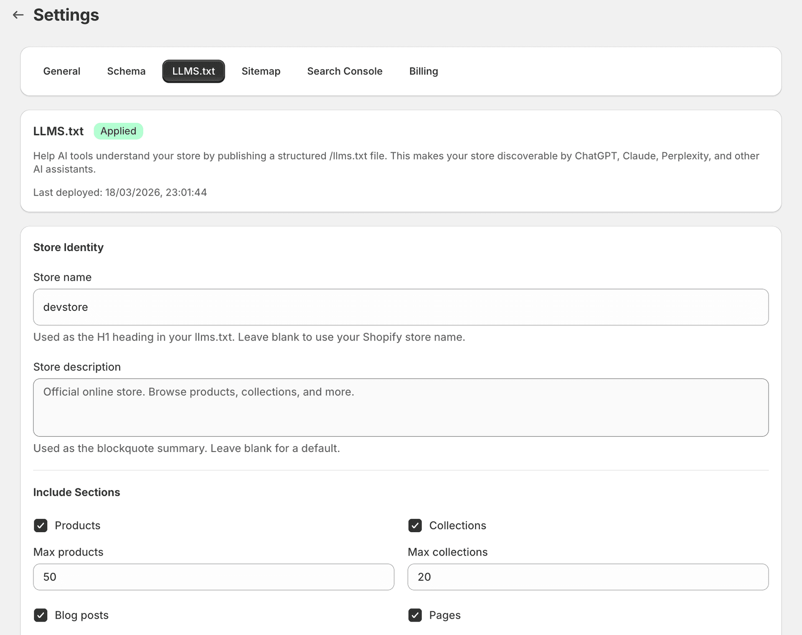Click the devstore store name field
Viewport: 802px width, 635px height.
pyautogui.click(x=401, y=307)
